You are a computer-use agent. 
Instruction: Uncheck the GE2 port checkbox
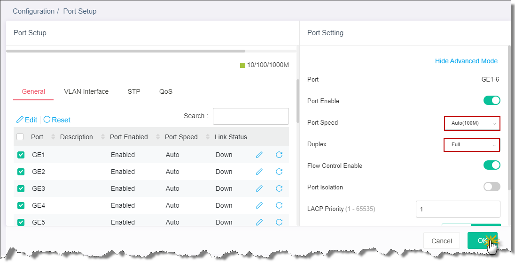[x=21, y=172]
